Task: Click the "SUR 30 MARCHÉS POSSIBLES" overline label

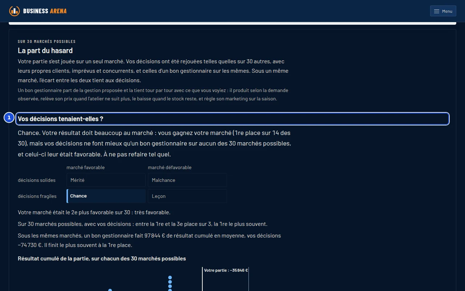Action: point(46,41)
